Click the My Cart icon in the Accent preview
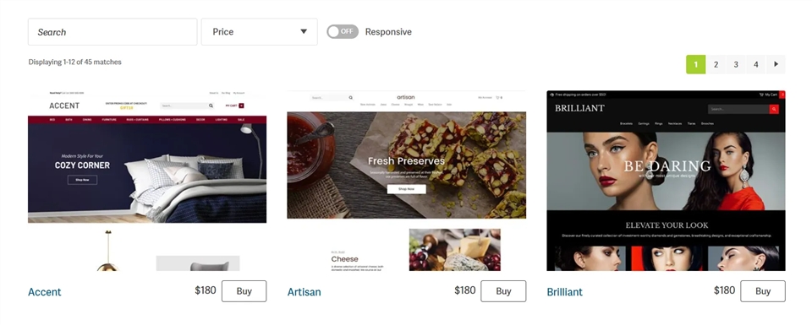812x325 pixels. 241,106
